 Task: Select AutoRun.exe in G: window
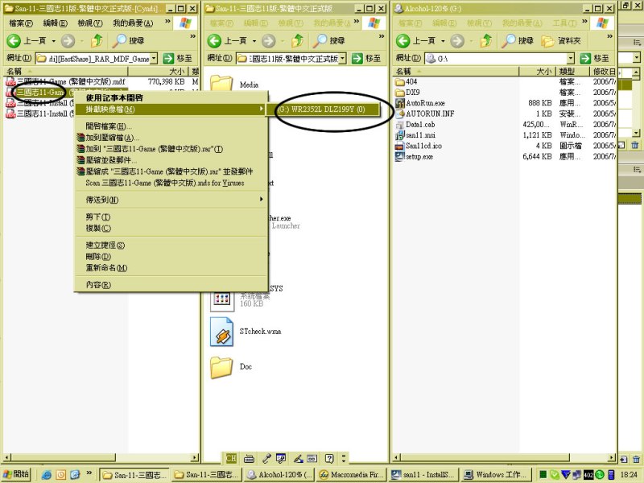420,103
